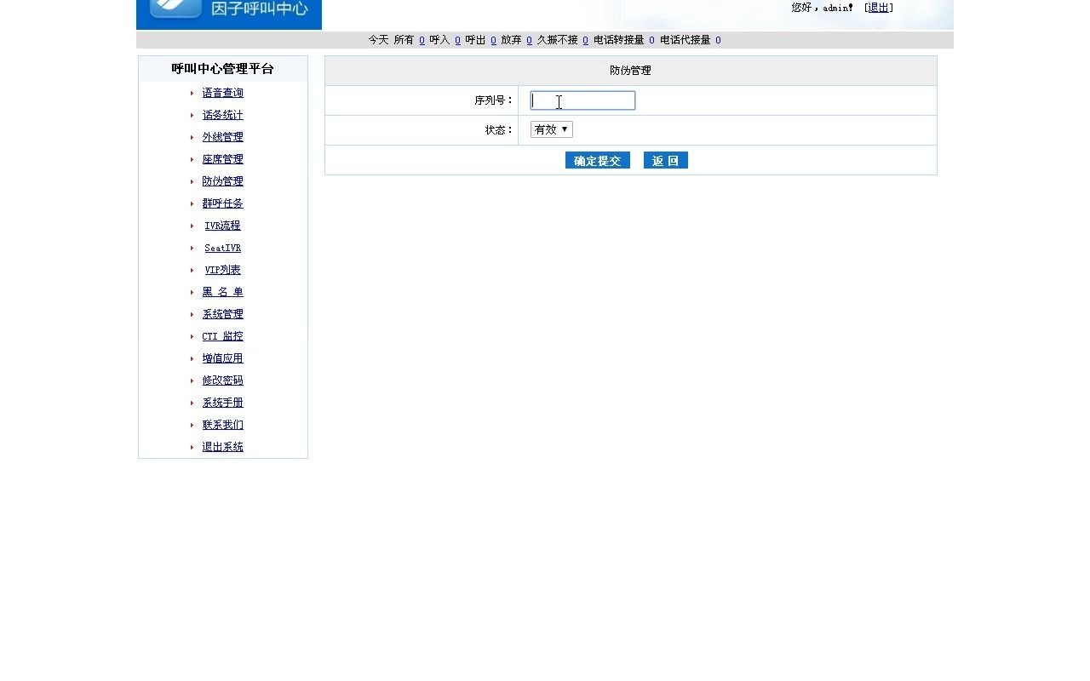
Task: Click the 电话代接量 count value
Action: tap(718, 40)
